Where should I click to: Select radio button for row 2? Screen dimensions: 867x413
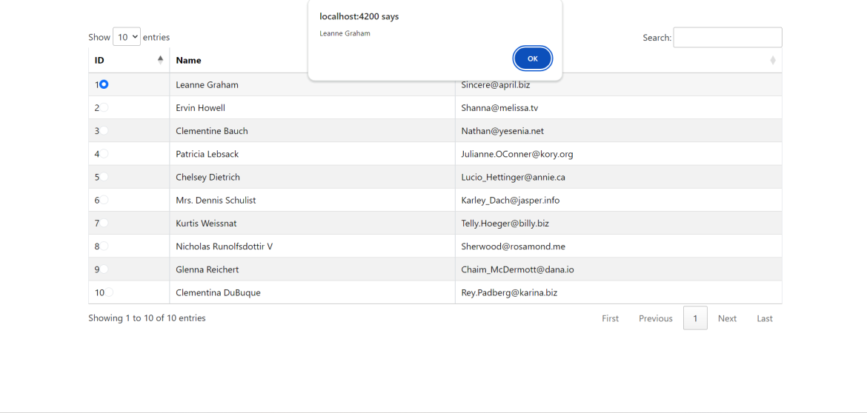[x=104, y=107]
